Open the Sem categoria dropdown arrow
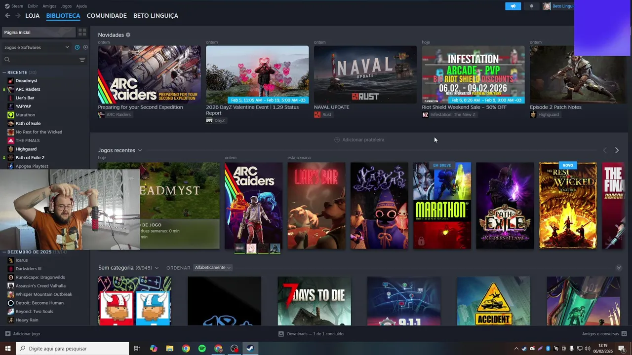 click(157, 268)
